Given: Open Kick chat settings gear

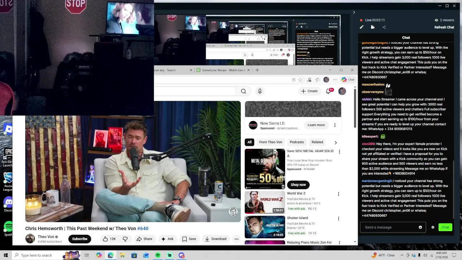Looking at the screenshot, I should [x=433, y=227].
